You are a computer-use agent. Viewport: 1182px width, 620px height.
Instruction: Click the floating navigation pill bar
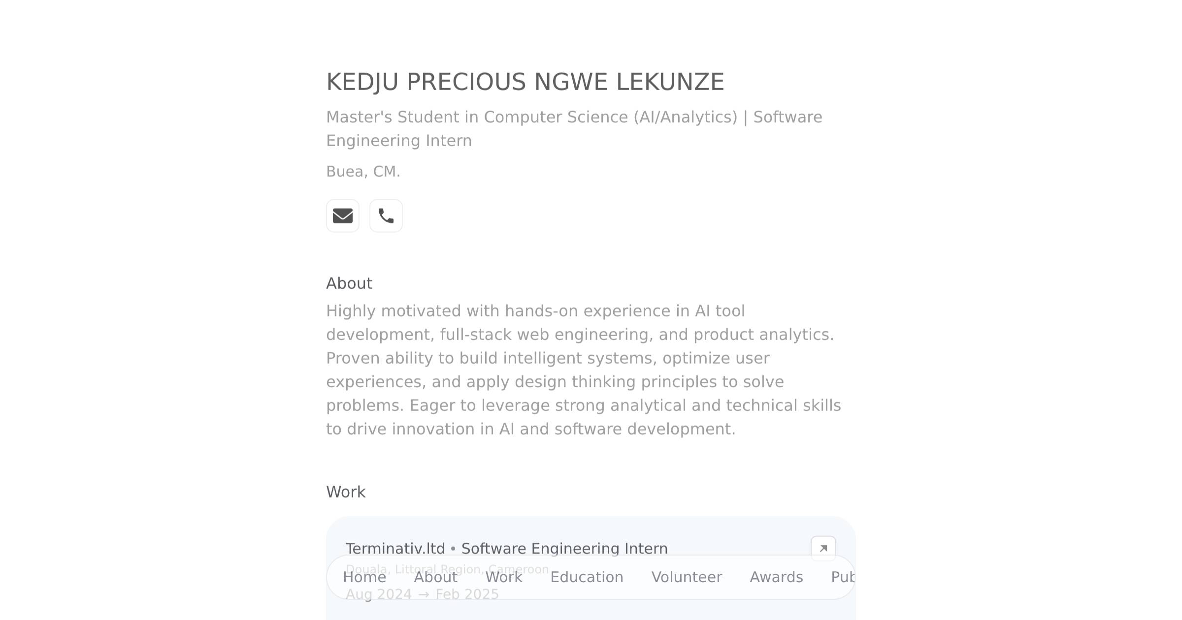click(x=591, y=577)
